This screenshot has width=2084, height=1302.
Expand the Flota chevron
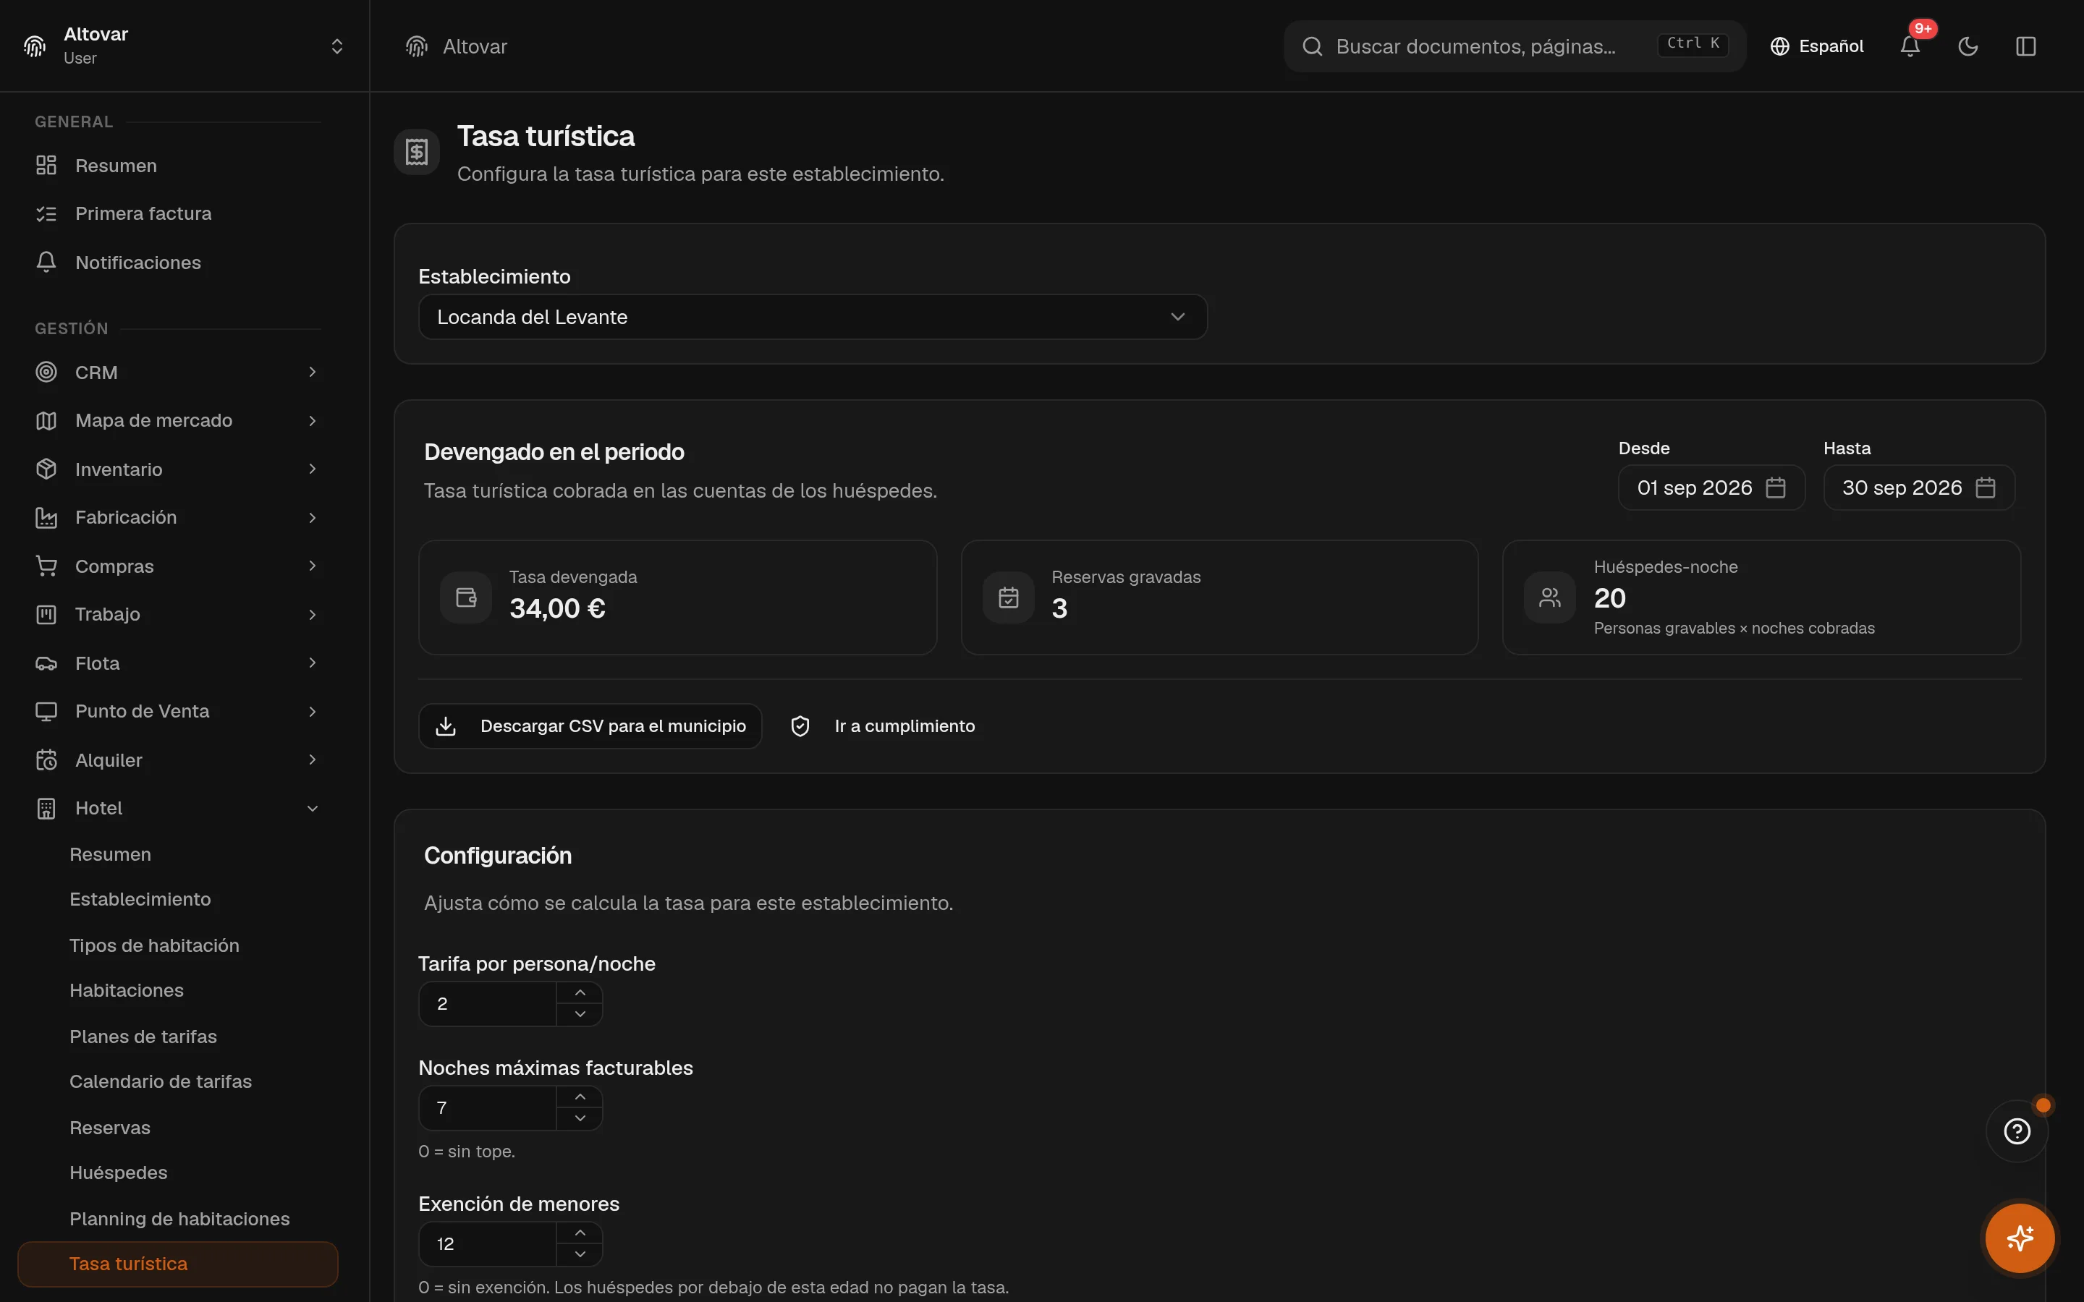313,663
